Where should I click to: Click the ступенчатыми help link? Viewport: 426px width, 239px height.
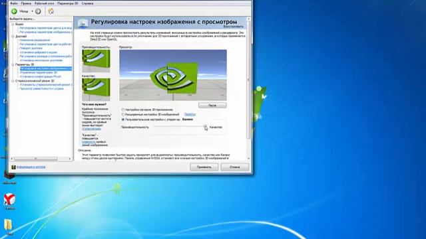(91, 129)
